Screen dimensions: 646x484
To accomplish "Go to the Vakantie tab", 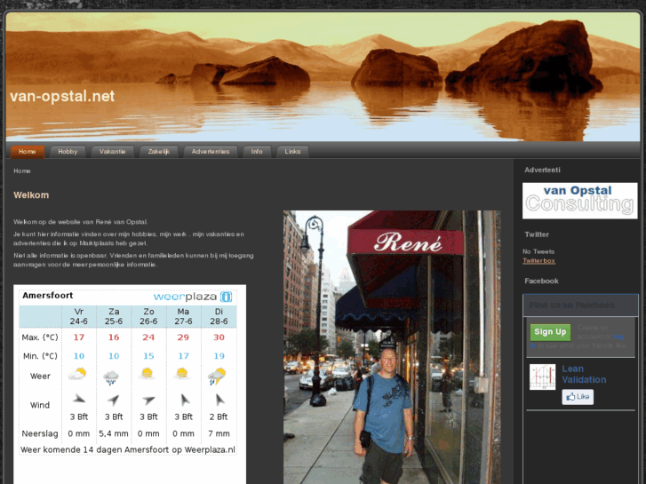I will [x=112, y=152].
